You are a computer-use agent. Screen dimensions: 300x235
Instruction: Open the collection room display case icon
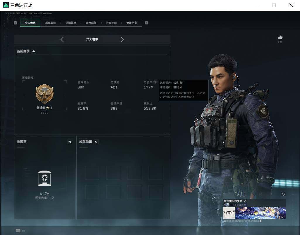[x=44, y=178]
